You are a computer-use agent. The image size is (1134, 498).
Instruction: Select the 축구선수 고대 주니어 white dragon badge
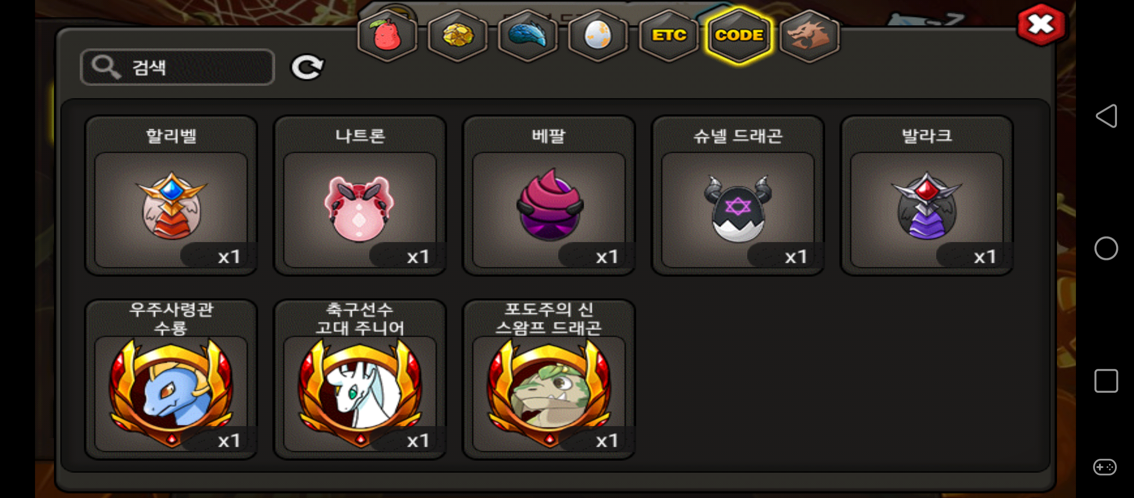tap(360, 379)
